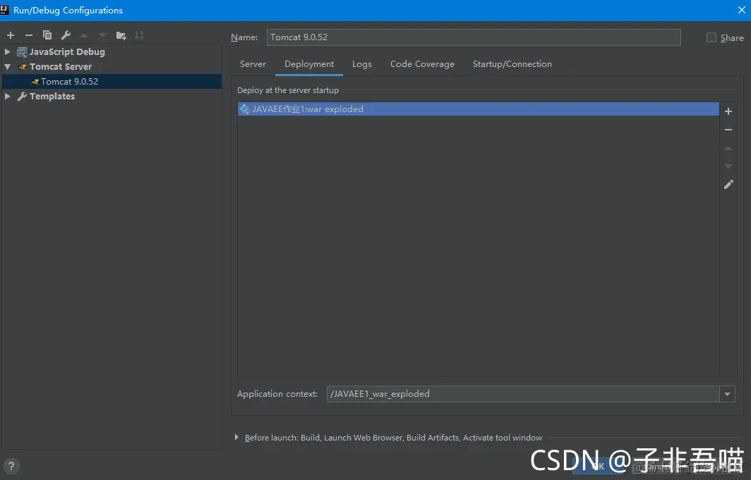Copy configuration using duplicate icon
This screenshot has width=751, height=480.
(x=47, y=35)
